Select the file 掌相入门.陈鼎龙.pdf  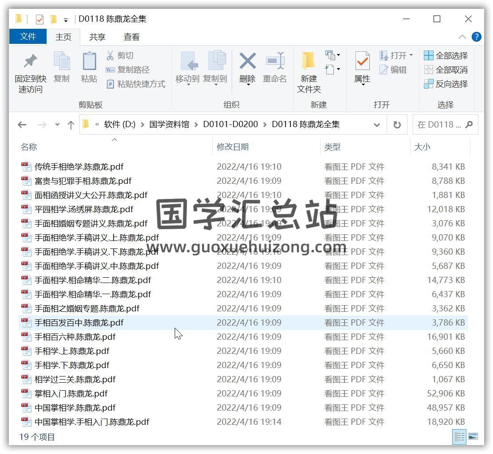[71, 393]
